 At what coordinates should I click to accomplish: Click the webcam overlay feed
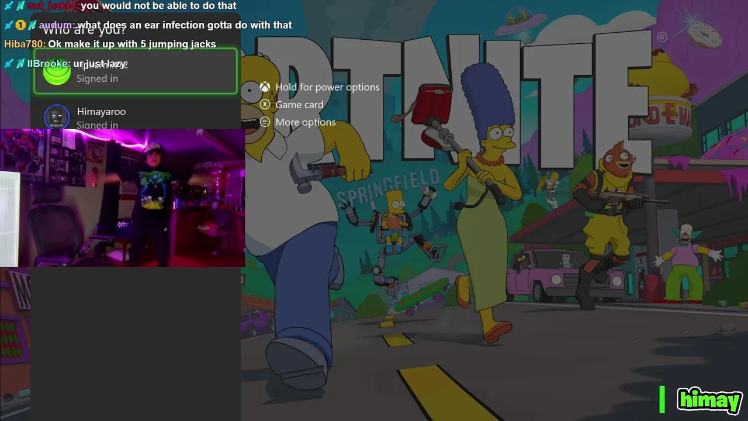pyautogui.click(x=122, y=198)
